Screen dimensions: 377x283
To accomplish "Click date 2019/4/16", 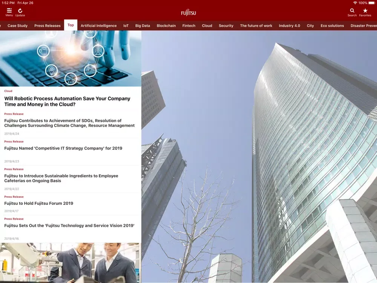I will pos(11,239).
